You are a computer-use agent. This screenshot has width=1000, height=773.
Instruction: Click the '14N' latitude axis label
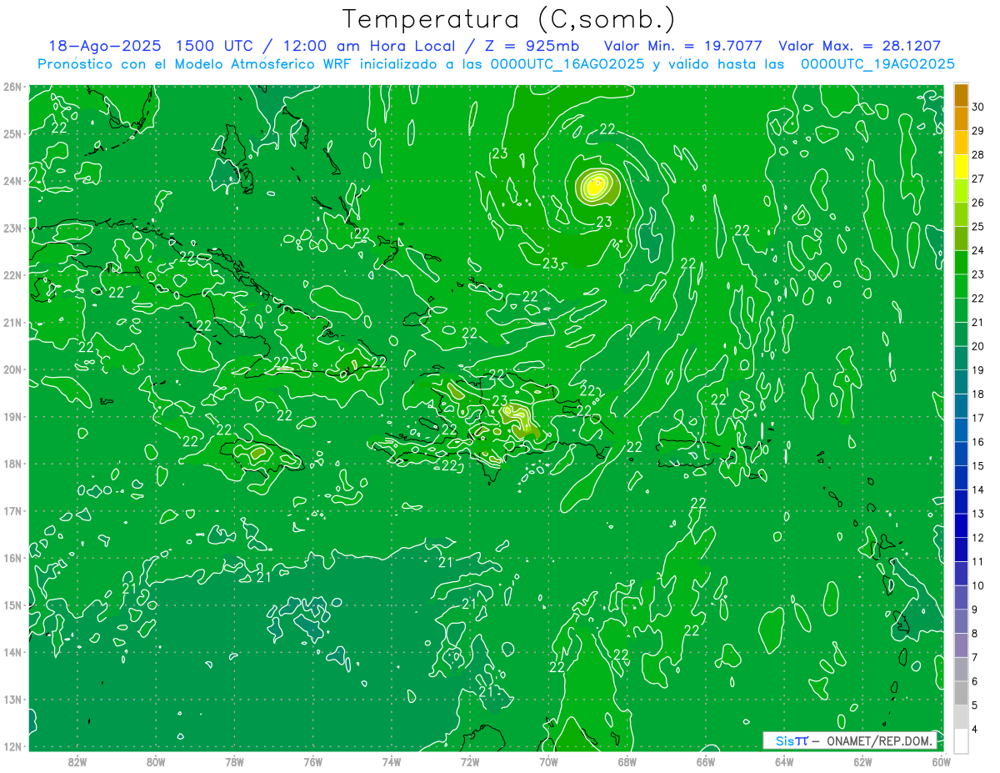12,652
